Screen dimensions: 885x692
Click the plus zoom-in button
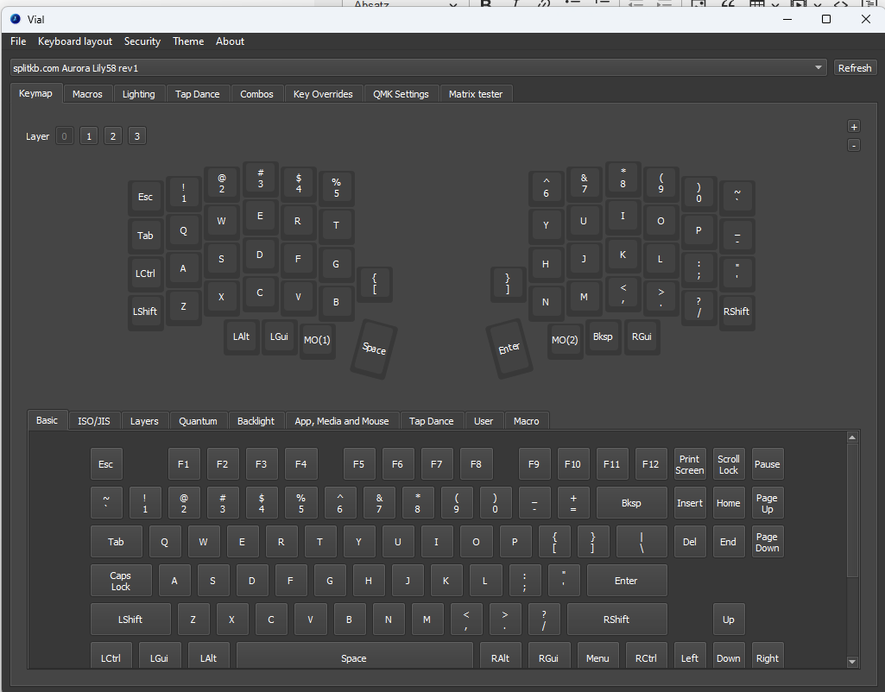pyautogui.click(x=853, y=127)
